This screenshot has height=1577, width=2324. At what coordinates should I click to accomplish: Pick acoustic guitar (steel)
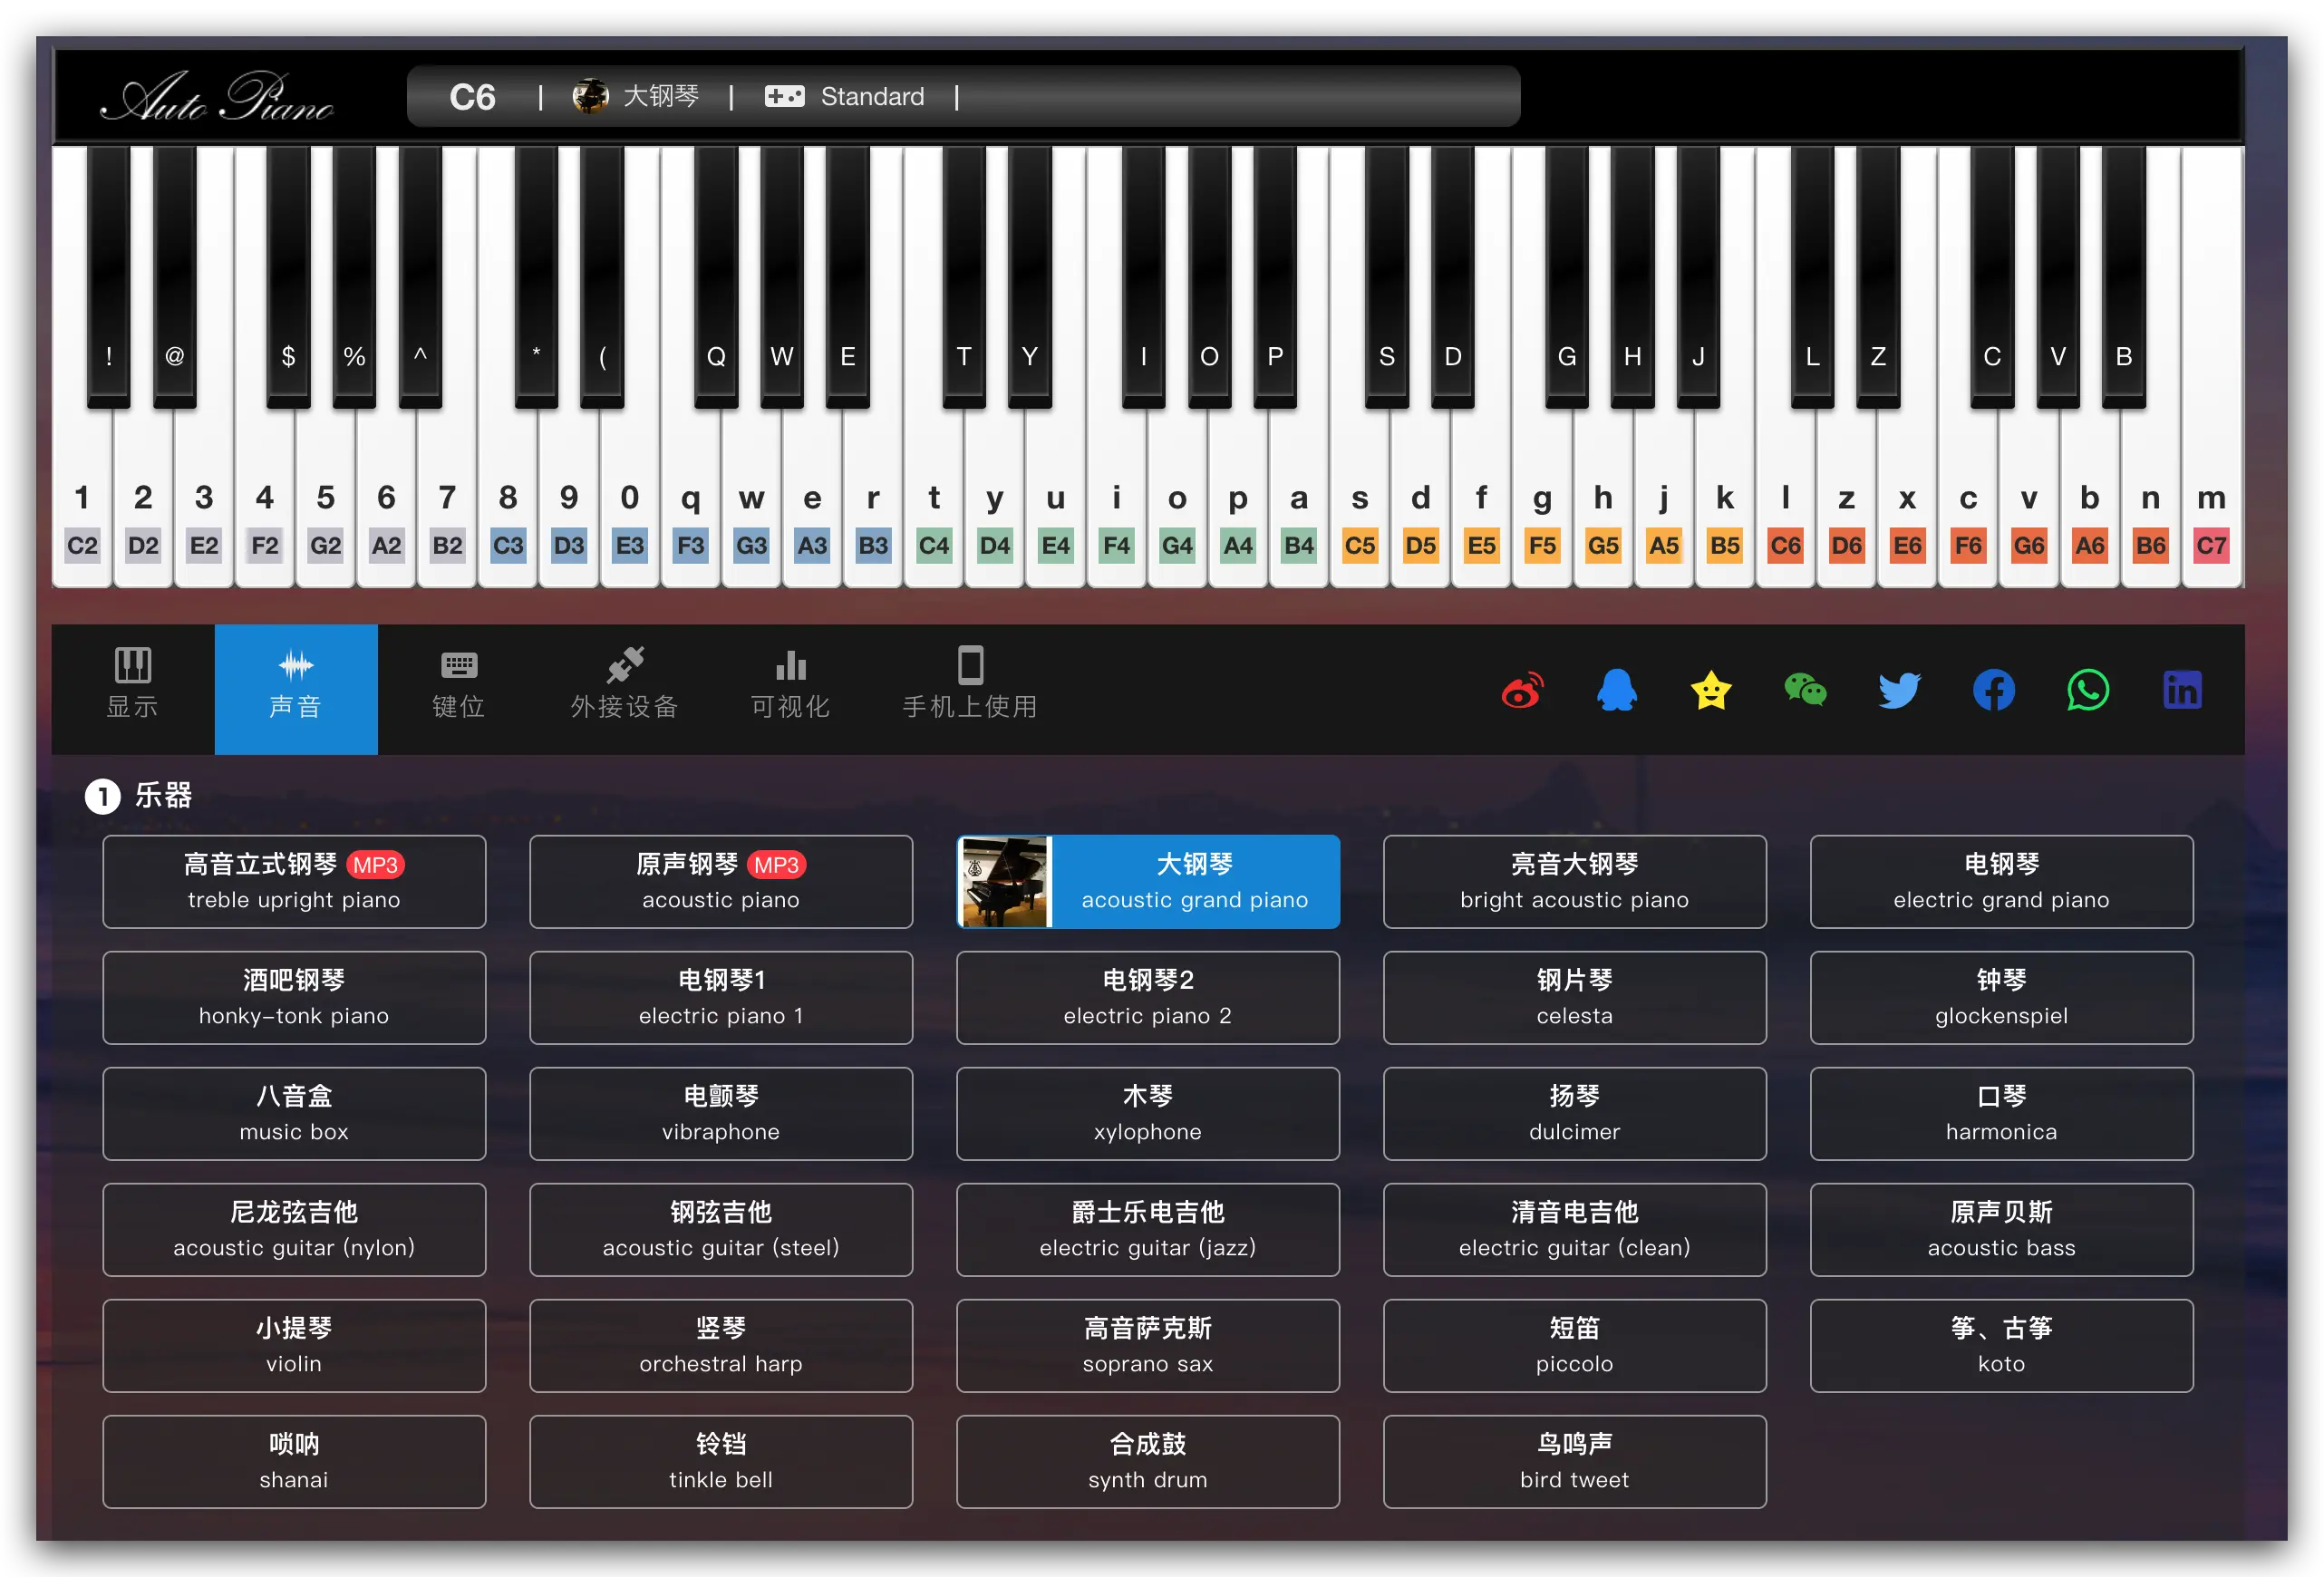721,1229
